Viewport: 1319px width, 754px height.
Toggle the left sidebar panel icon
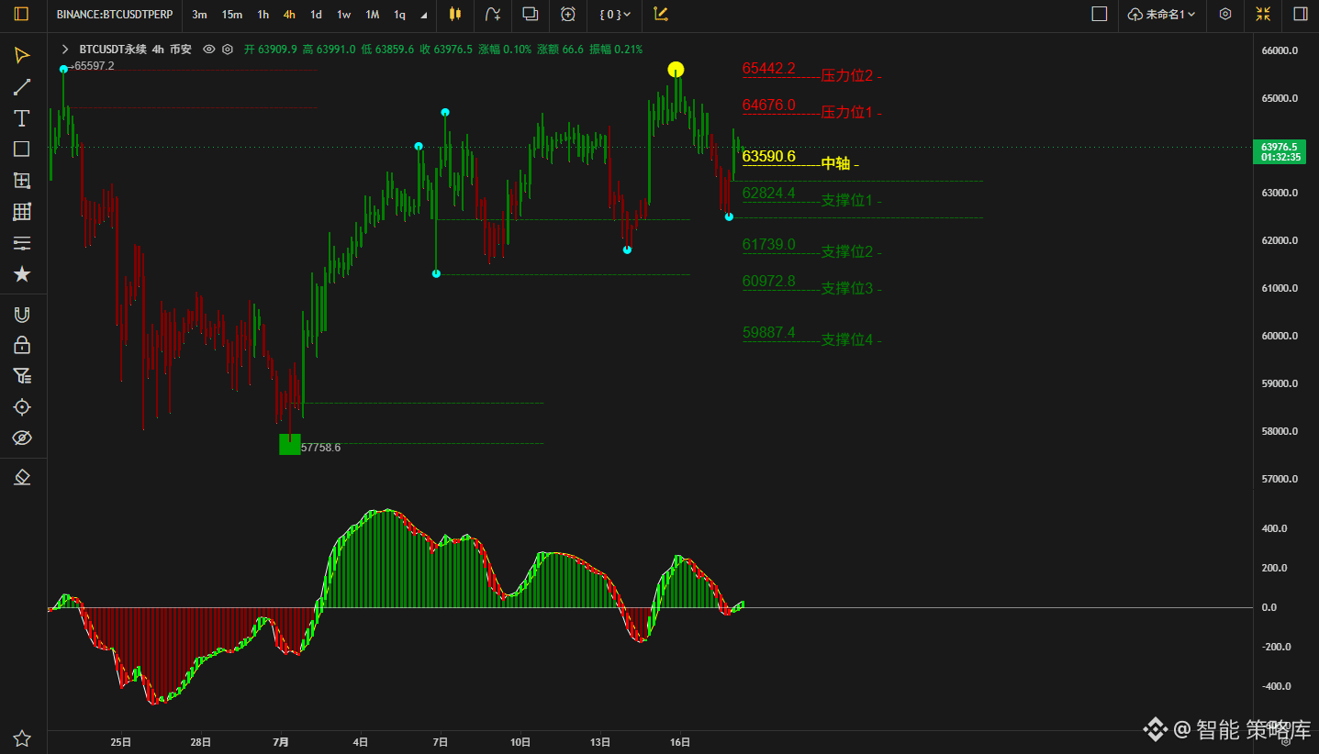coord(22,14)
